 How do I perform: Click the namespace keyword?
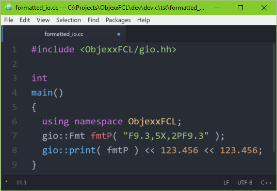[99, 122]
